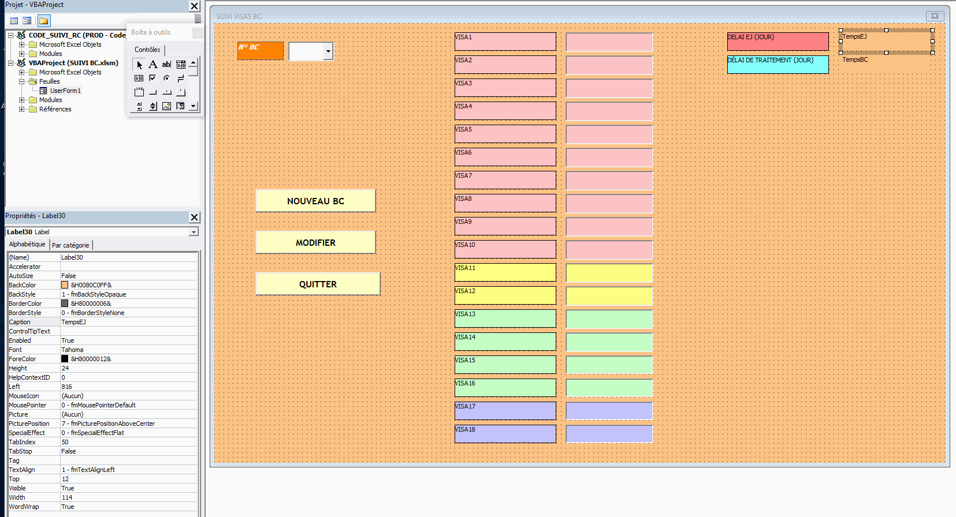Pick the Image control from the toolbox
Viewport: 956px width, 517px height.
coord(166,106)
